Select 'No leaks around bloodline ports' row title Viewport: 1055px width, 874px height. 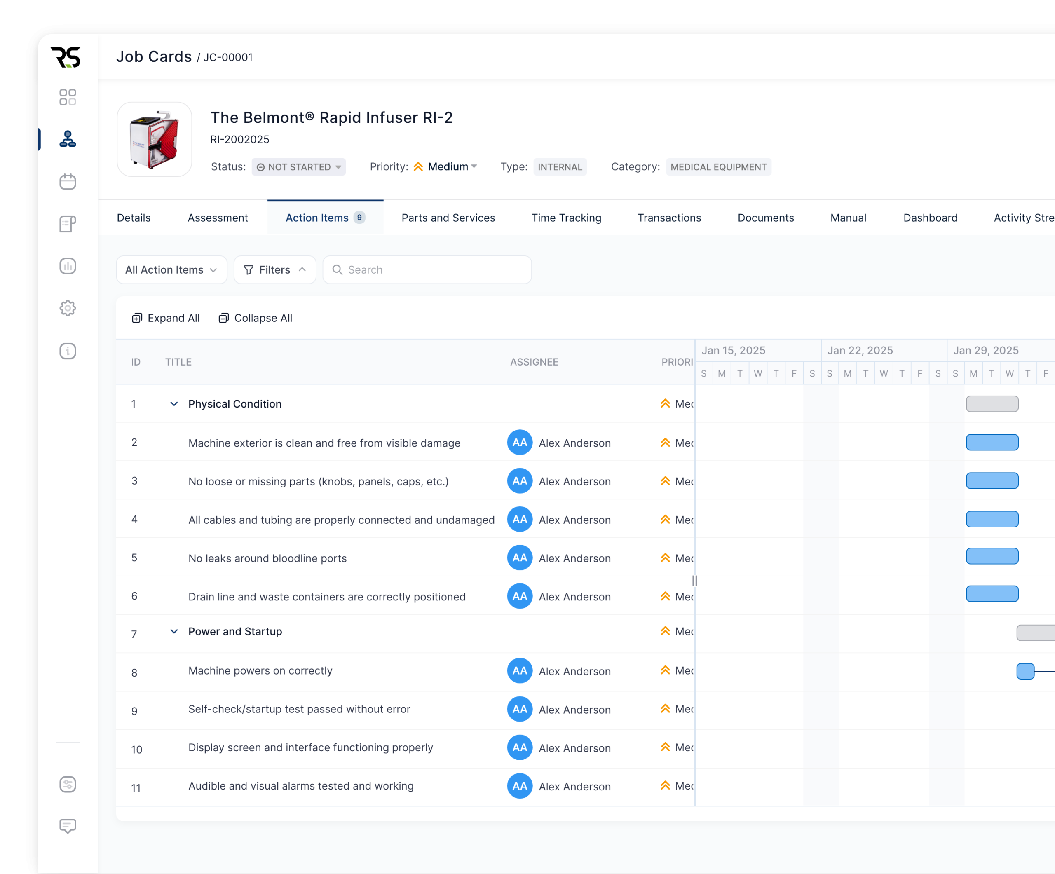point(267,558)
